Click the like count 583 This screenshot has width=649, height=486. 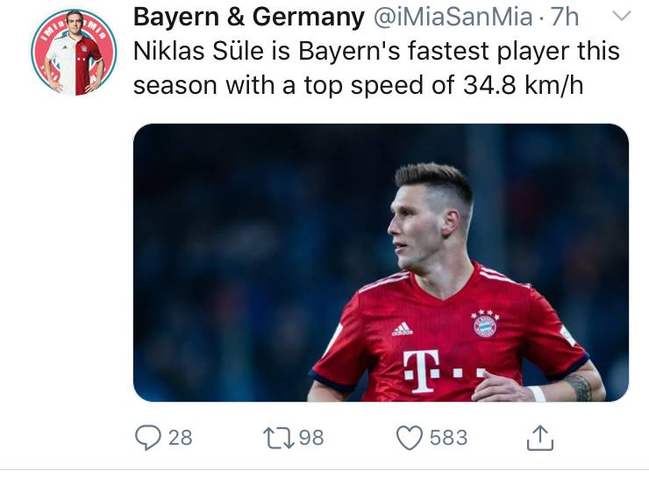[448, 438]
